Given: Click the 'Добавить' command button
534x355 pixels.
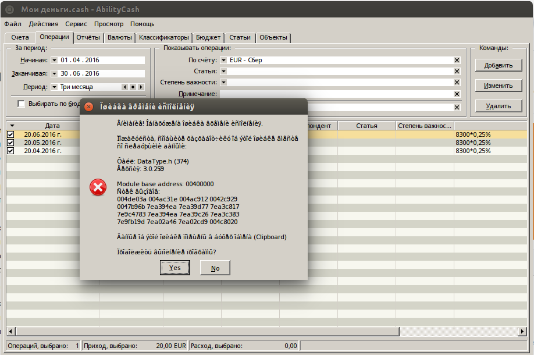Looking at the screenshot, I should coord(499,65).
